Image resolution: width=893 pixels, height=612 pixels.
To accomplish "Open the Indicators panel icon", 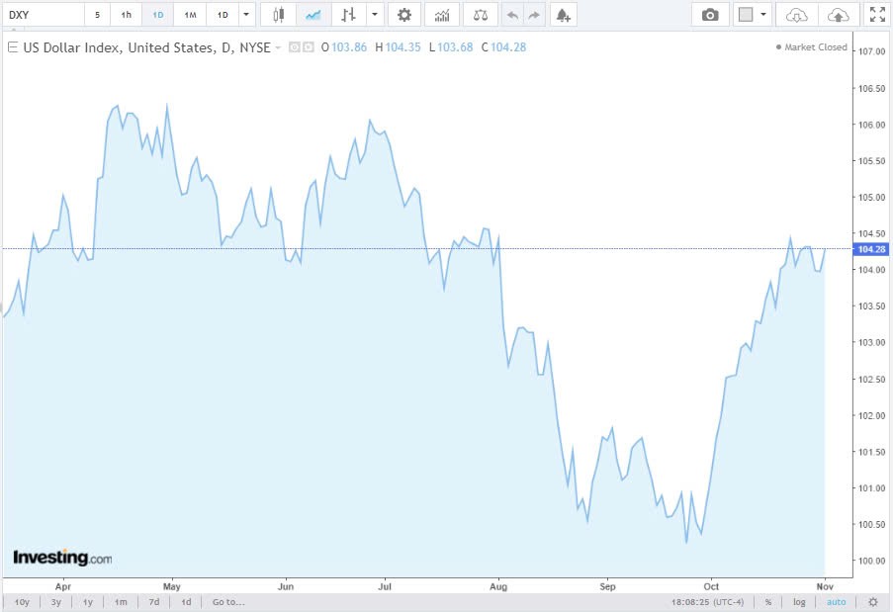I will [440, 14].
